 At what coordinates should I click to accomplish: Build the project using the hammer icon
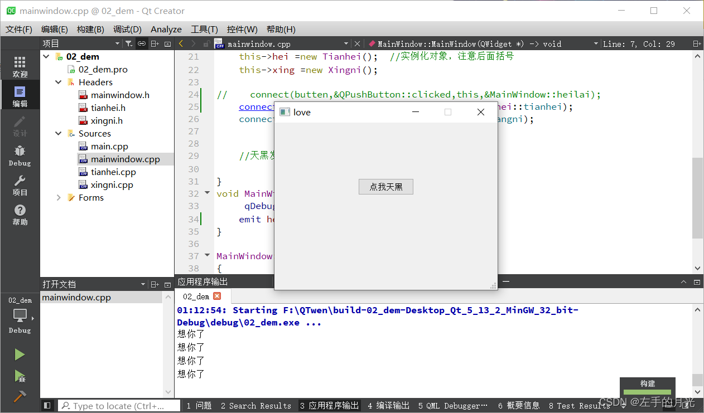pos(20,396)
